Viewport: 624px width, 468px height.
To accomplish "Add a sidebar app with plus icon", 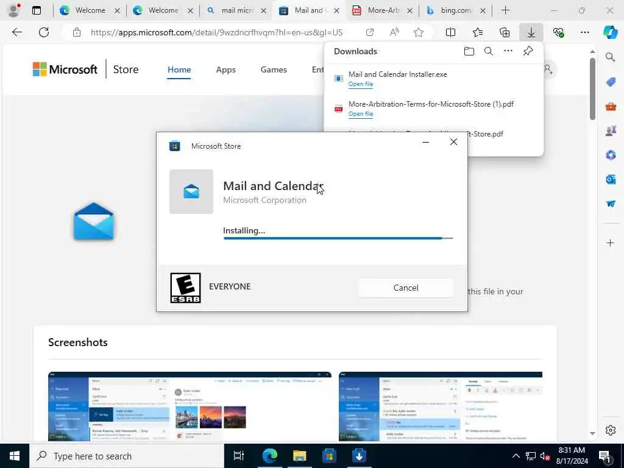I will click(611, 243).
